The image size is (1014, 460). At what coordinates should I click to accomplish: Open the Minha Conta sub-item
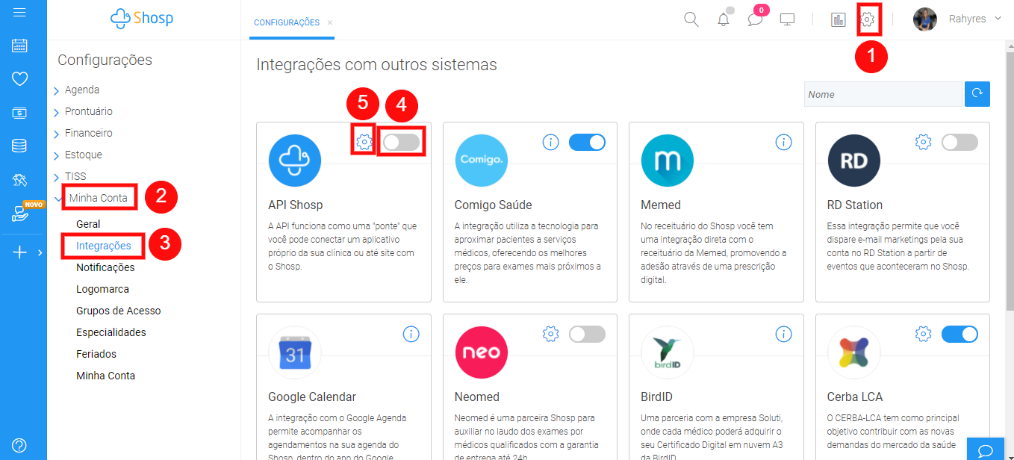point(105,376)
